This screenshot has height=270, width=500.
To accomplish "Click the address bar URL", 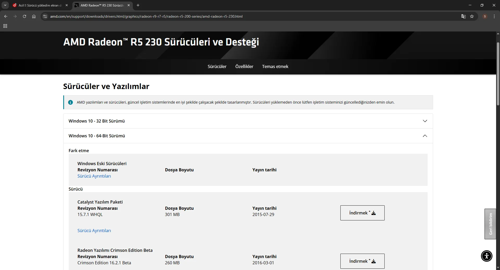I will 146,16.
